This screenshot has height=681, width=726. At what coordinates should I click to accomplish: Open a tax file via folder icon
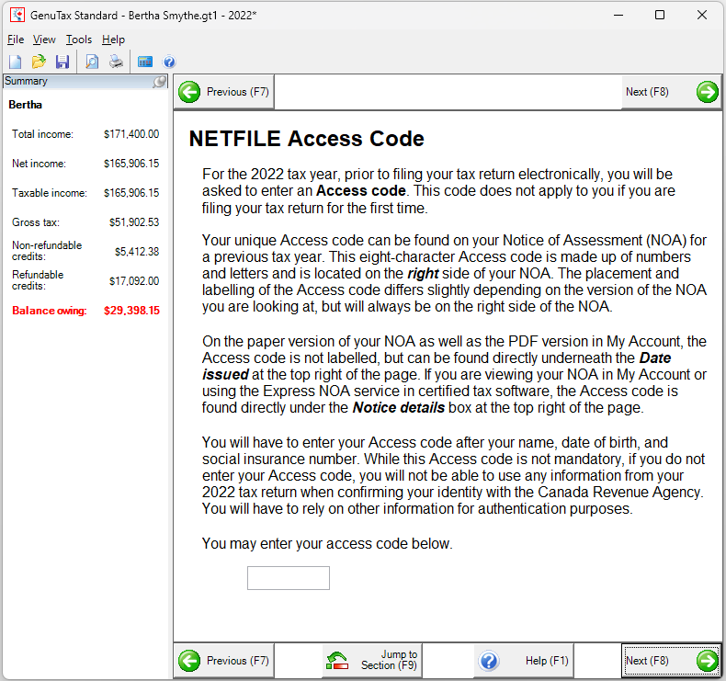coord(39,62)
